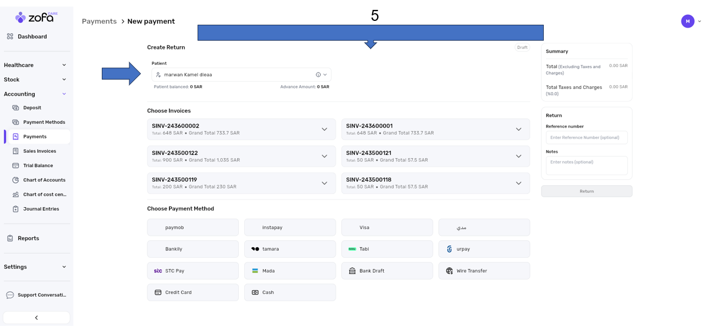Expand invoice SINV-243500121 details
Screen dimensions: 705x333
pos(518,156)
